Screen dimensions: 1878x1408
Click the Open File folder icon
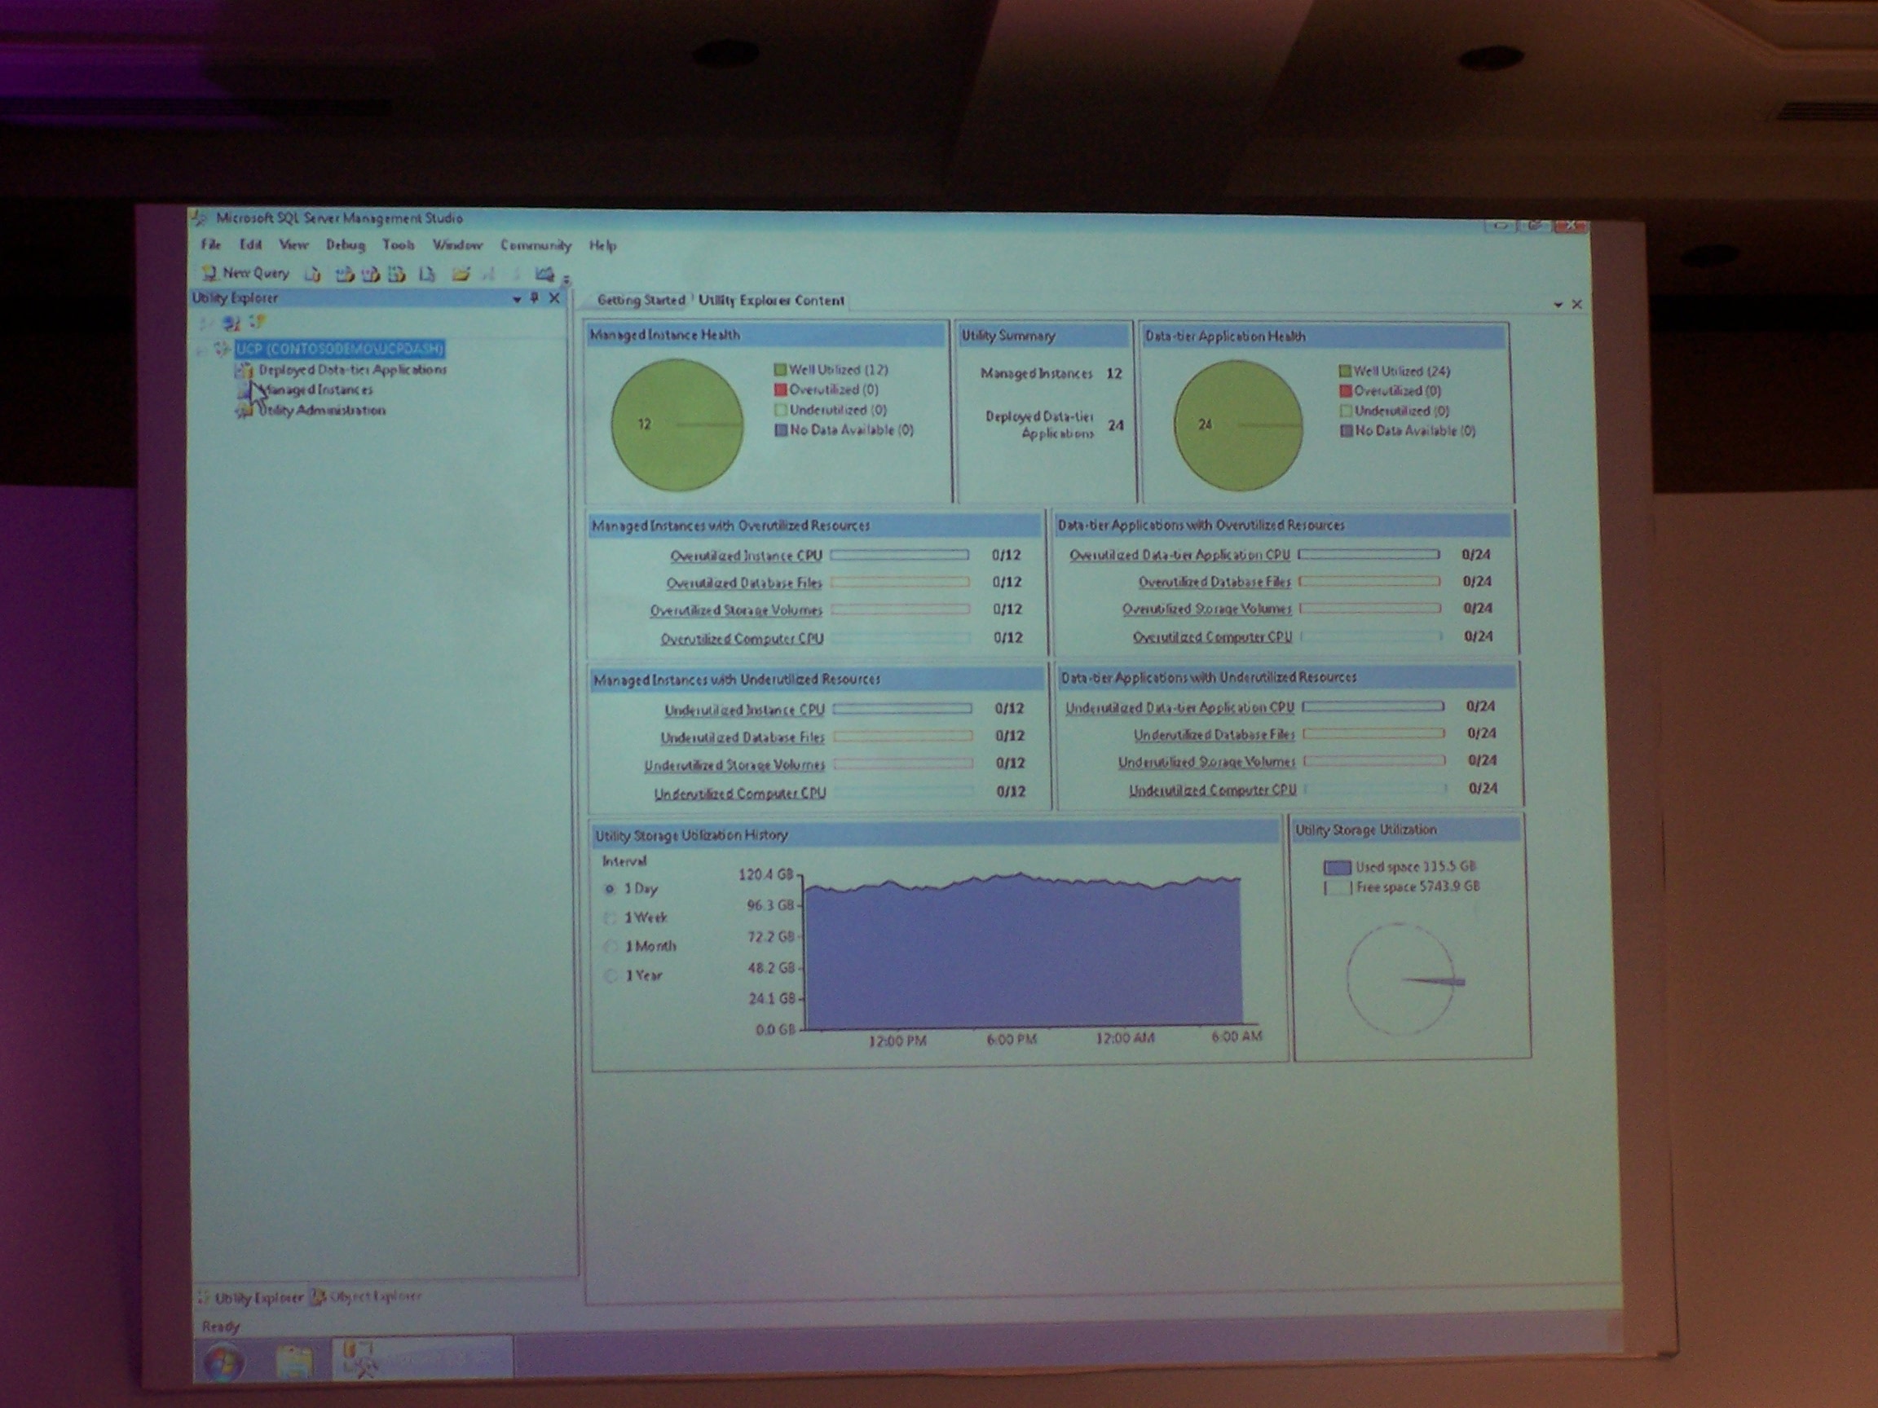(x=461, y=273)
